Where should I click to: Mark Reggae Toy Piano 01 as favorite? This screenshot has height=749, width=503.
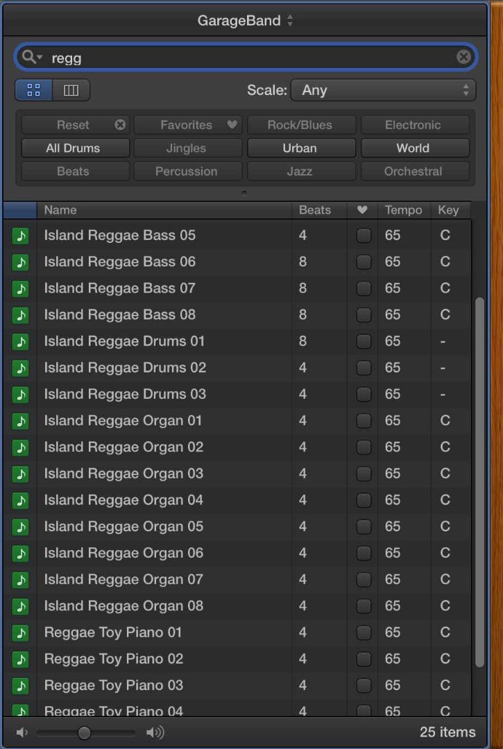[x=364, y=633]
